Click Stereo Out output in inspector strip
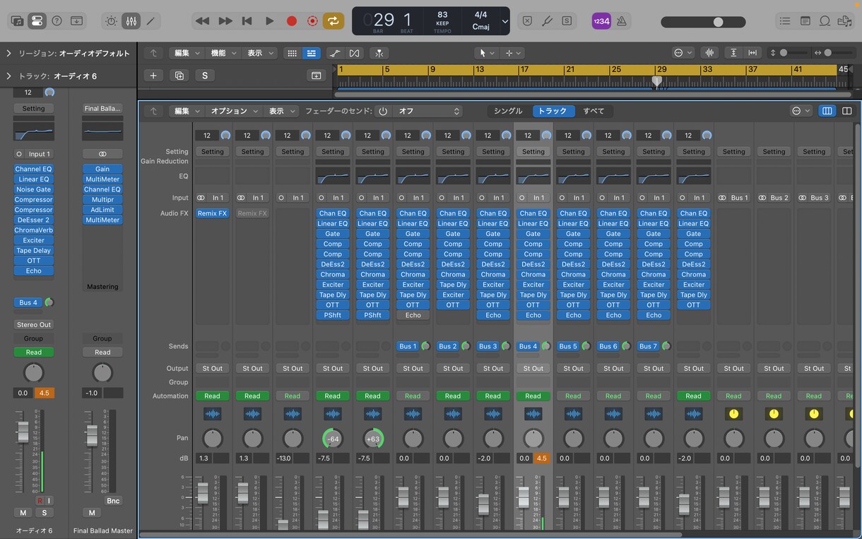Viewport: 862px width, 539px height. pyautogui.click(x=33, y=325)
